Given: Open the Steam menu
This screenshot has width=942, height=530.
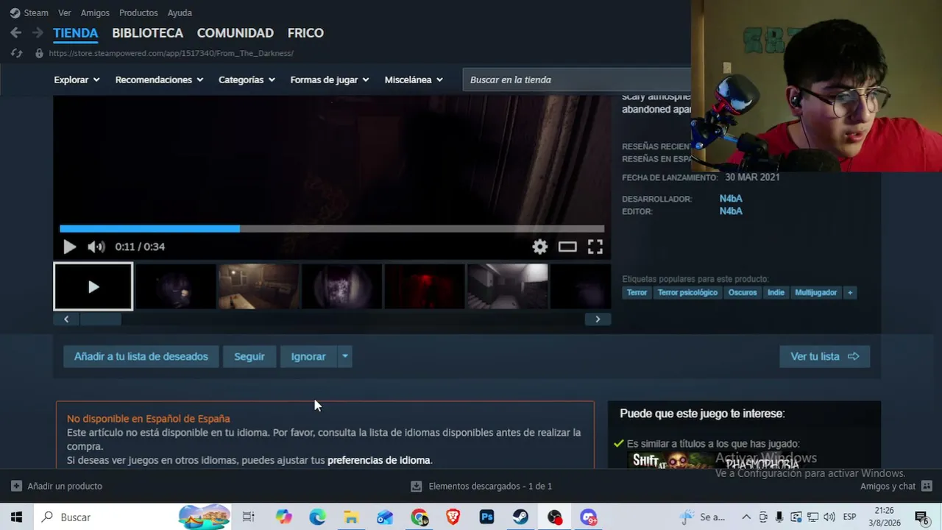Looking at the screenshot, I should (x=29, y=13).
